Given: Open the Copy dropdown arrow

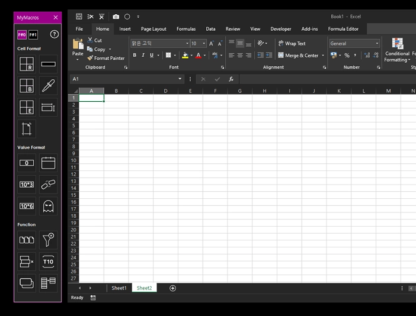Looking at the screenshot, I should [x=110, y=49].
